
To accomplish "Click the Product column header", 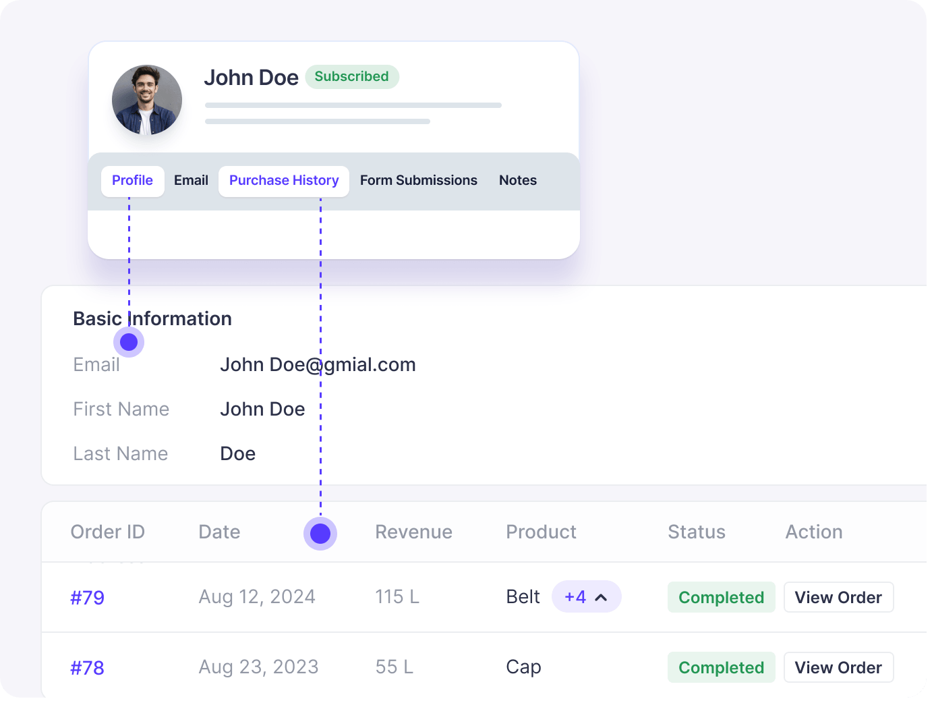I will click(x=542, y=532).
